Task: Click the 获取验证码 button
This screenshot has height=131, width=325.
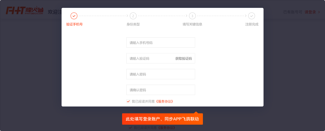Action: 183,59
